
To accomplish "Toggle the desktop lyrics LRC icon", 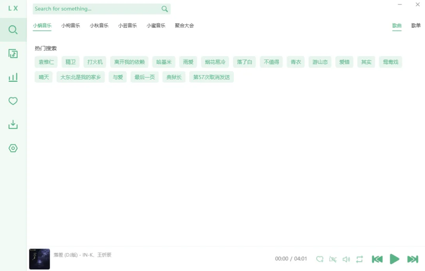I will [333, 259].
